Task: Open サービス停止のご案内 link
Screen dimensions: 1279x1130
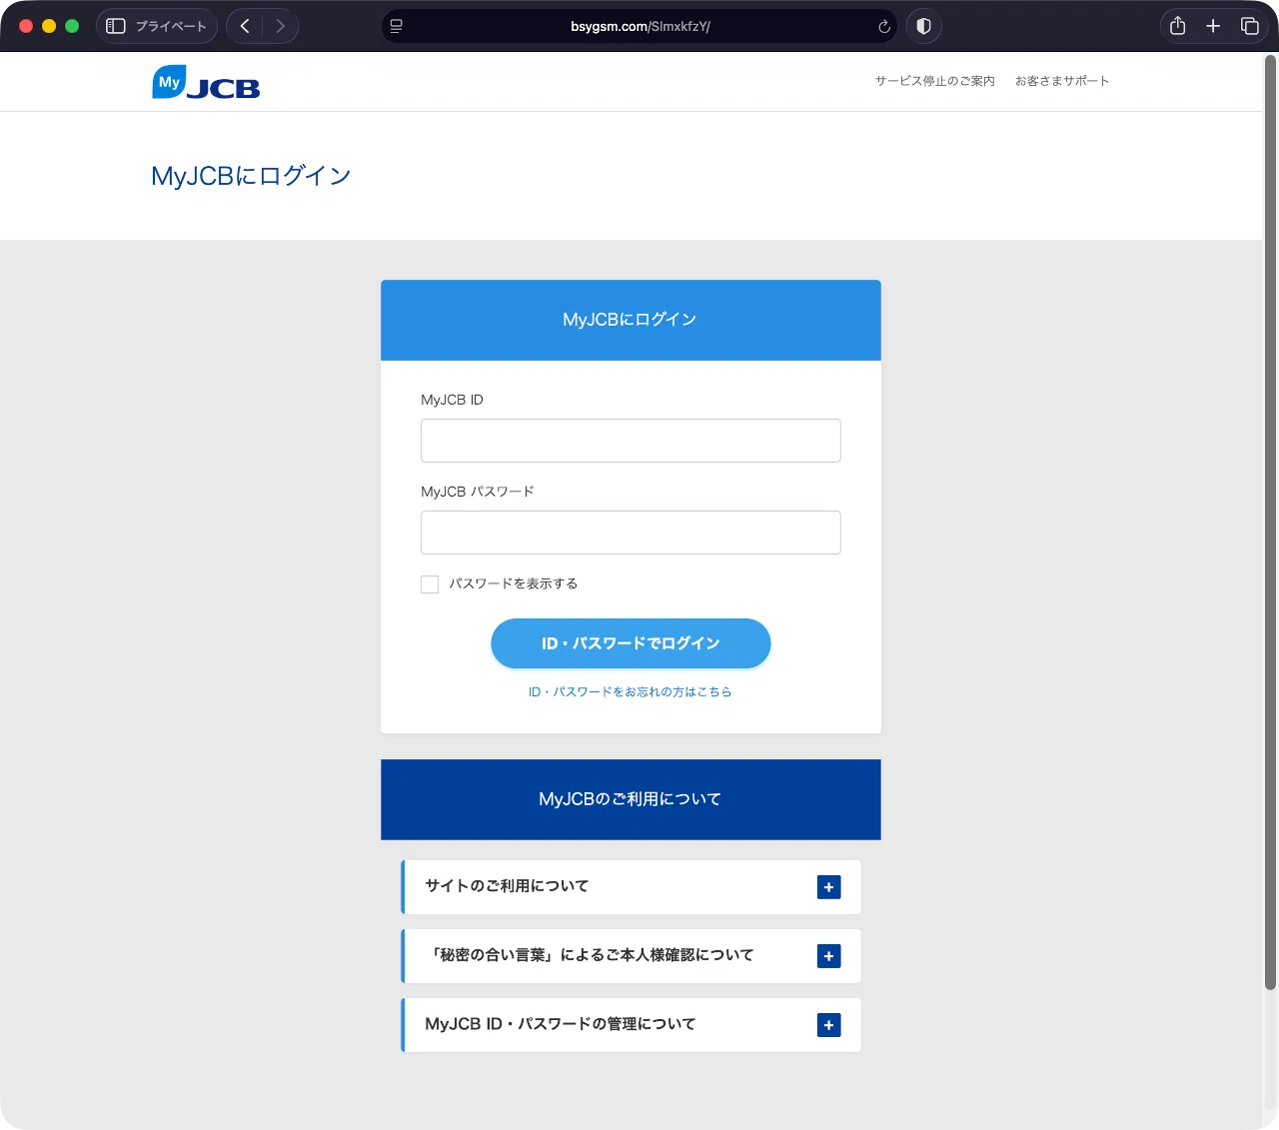Action: [935, 81]
